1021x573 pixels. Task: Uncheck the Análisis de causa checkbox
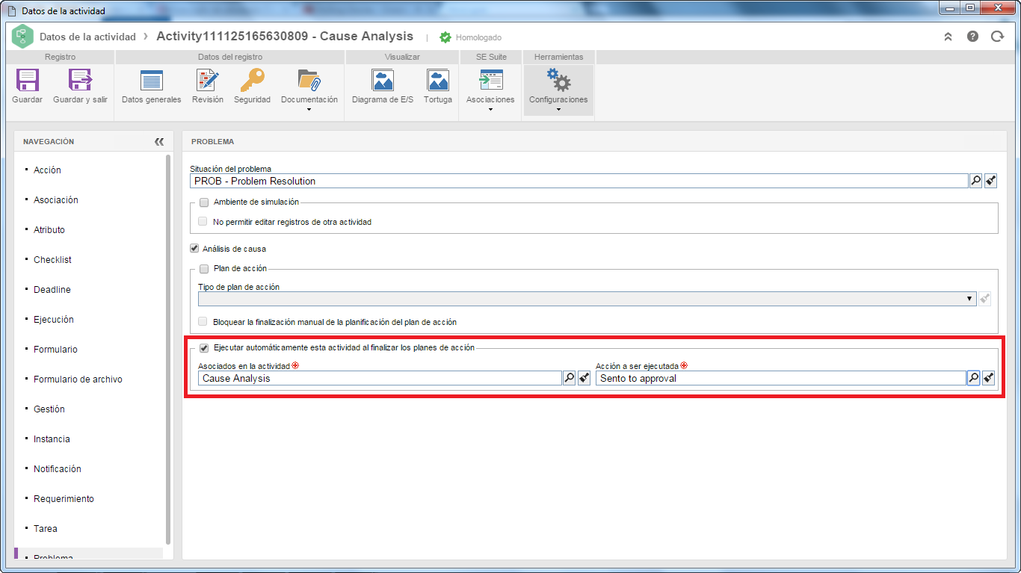click(x=194, y=249)
